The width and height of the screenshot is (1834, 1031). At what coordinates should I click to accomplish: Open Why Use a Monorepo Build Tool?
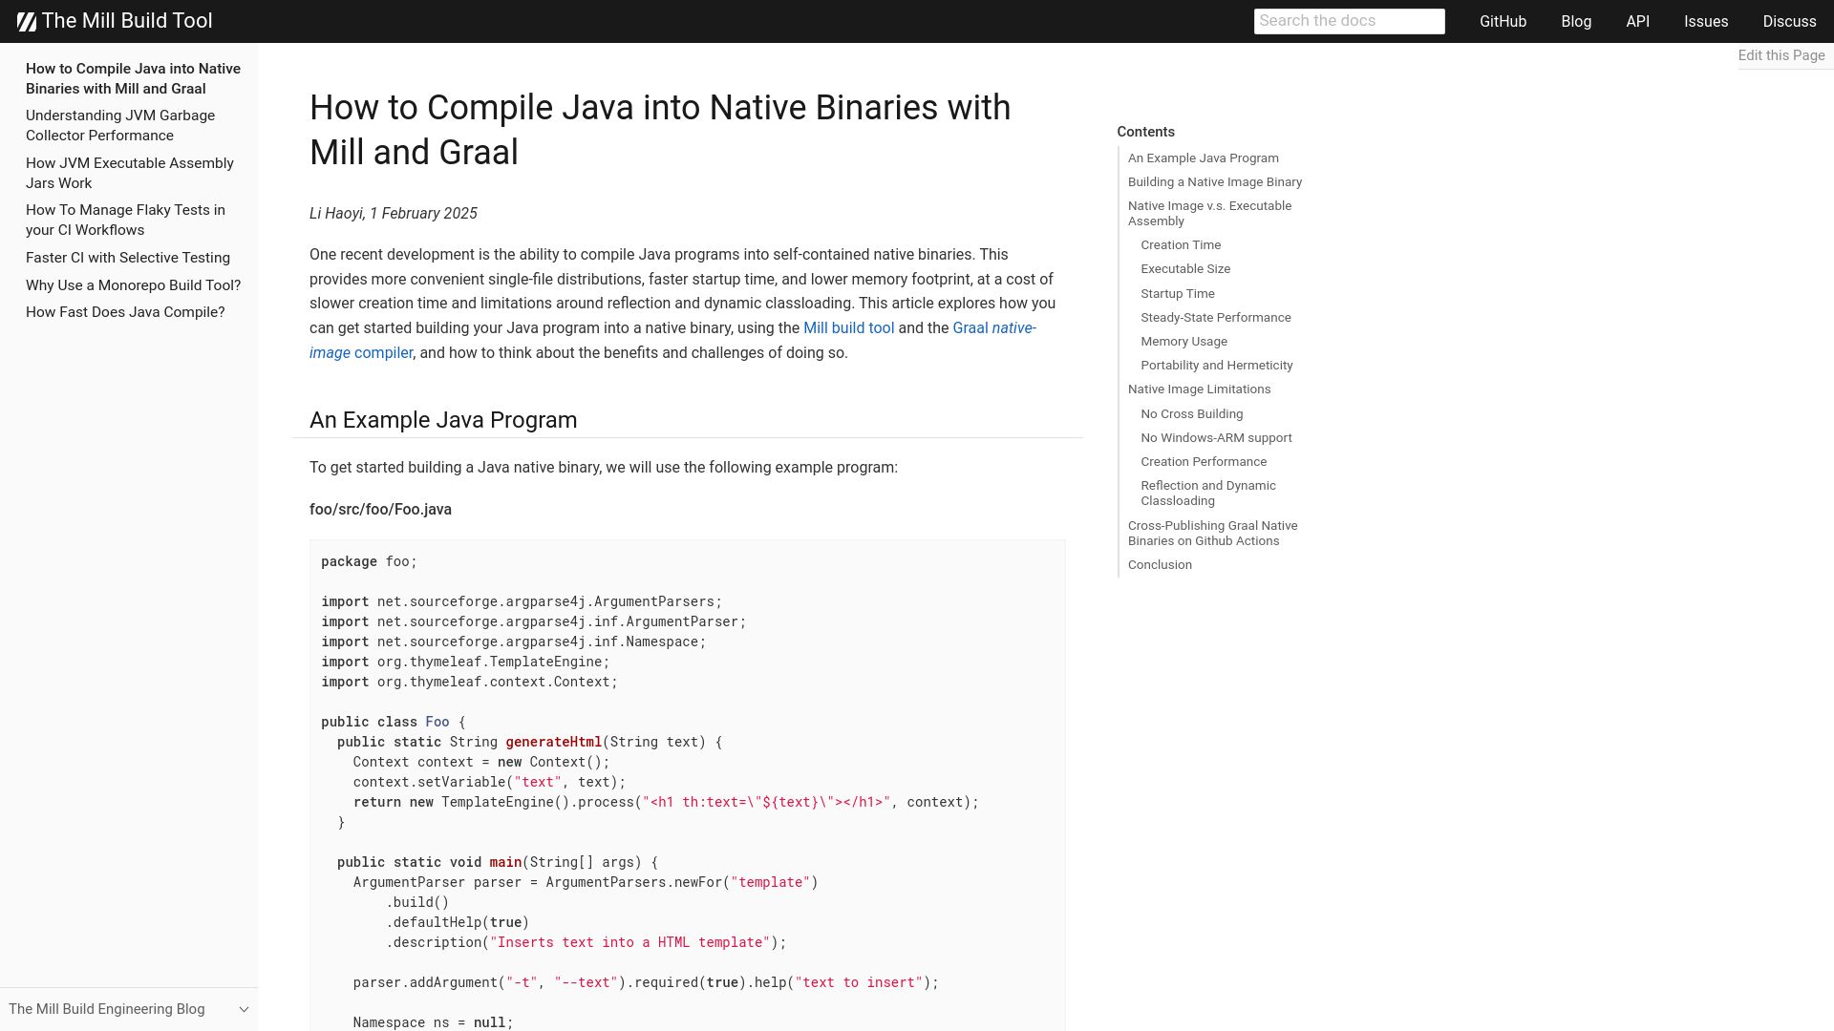point(134,285)
